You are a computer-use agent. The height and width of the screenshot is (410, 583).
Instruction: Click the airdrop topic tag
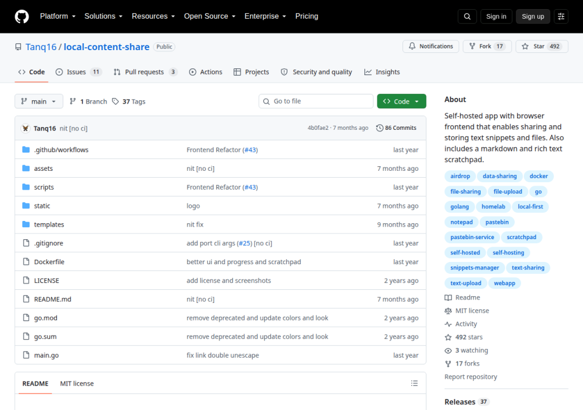[460, 176]
